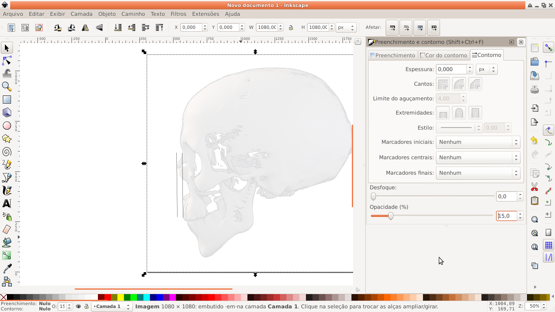Select butt cap end style
555x312 pixels.
443,113
